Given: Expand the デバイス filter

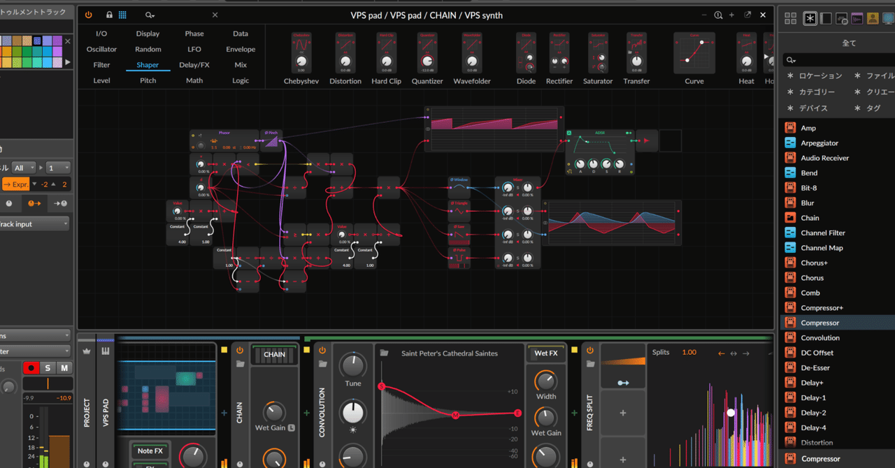Looking at the screenshot, I should (x=808, y=108).
